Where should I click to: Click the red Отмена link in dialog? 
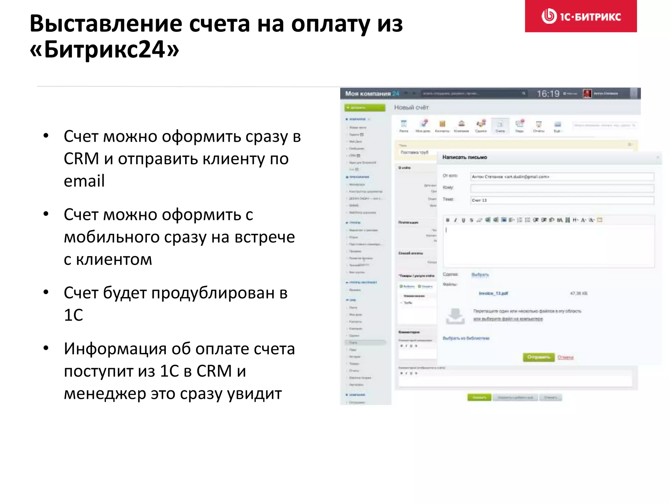click(x=565, y=357)
